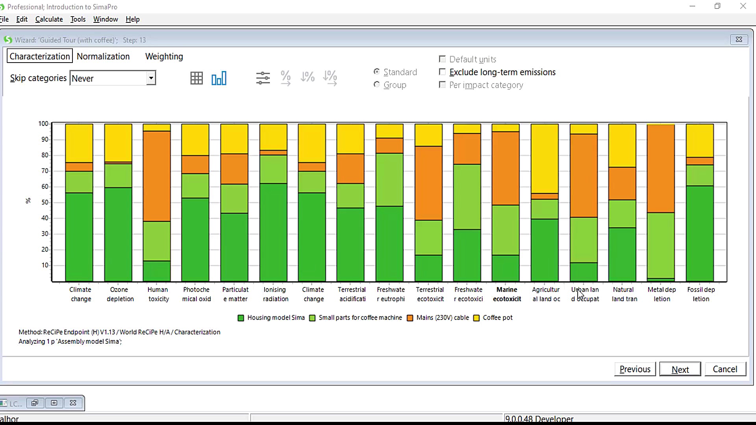Screen dimensions: 756x425
Task: Switch to the Weighting tab
Action: point(164,56)
